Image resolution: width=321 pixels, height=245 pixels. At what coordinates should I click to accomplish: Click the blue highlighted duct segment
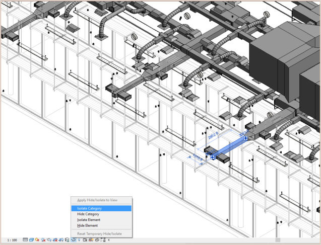229,147
